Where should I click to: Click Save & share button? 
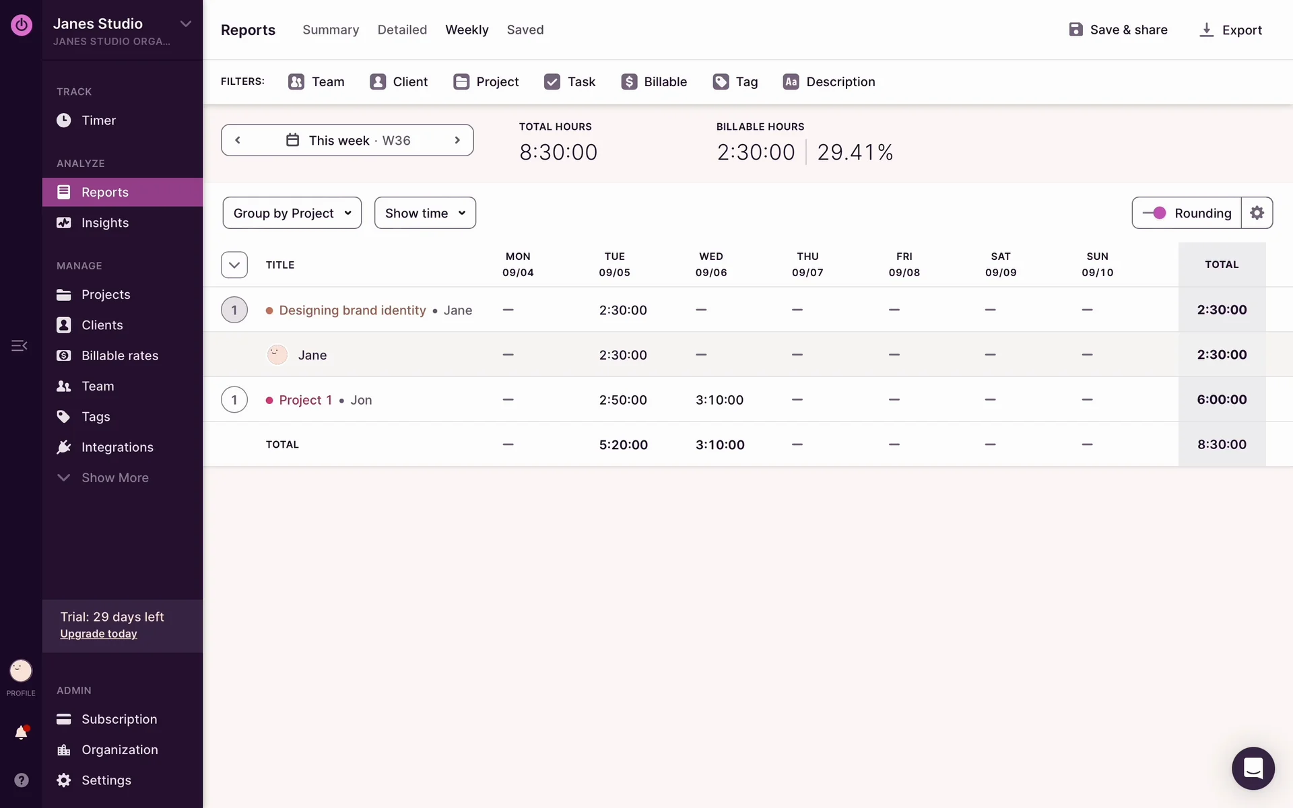tap(1118, 30)
